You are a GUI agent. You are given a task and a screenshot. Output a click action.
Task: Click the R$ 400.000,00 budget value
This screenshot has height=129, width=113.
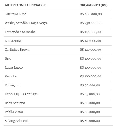[91, 14]
